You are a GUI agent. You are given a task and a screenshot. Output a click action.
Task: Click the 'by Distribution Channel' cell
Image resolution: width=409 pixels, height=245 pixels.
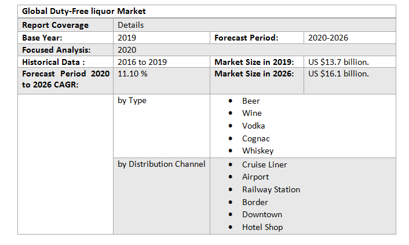(162, 164)
